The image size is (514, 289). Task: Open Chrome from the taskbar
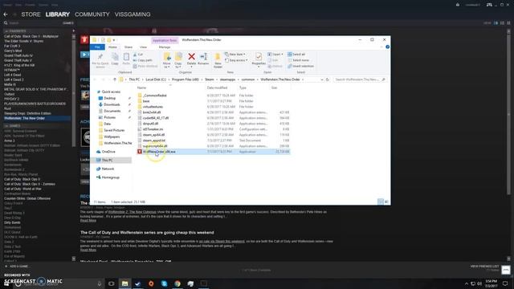(177, 283)
